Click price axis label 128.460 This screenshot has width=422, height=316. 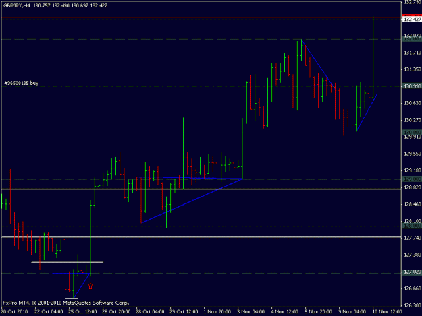[x=412, y=204]
